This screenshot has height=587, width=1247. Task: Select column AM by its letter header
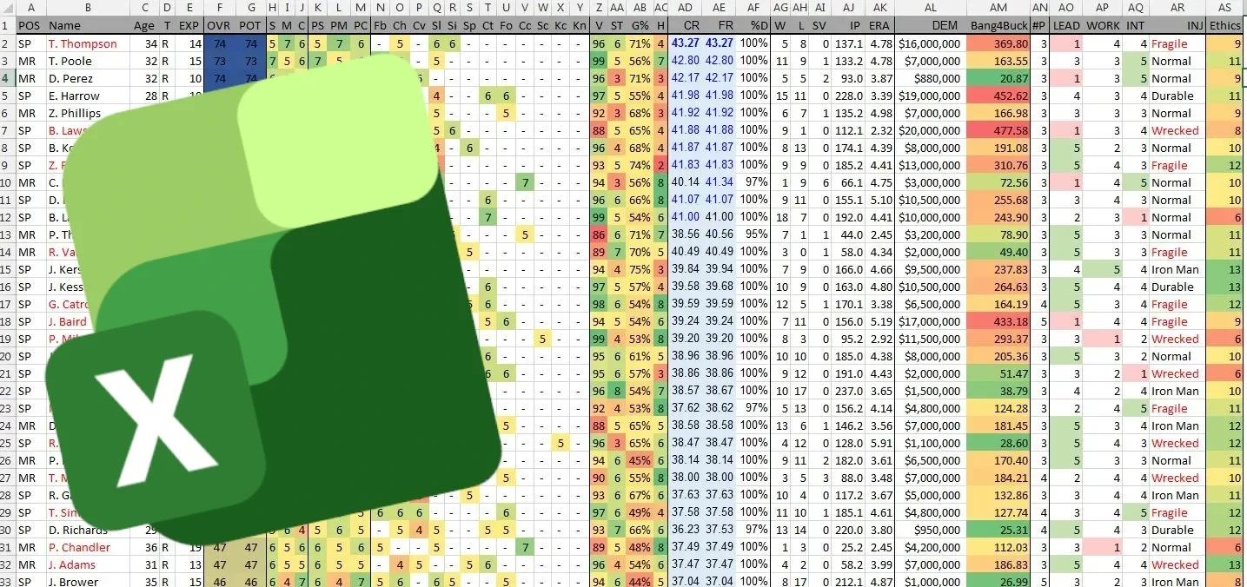998,8
